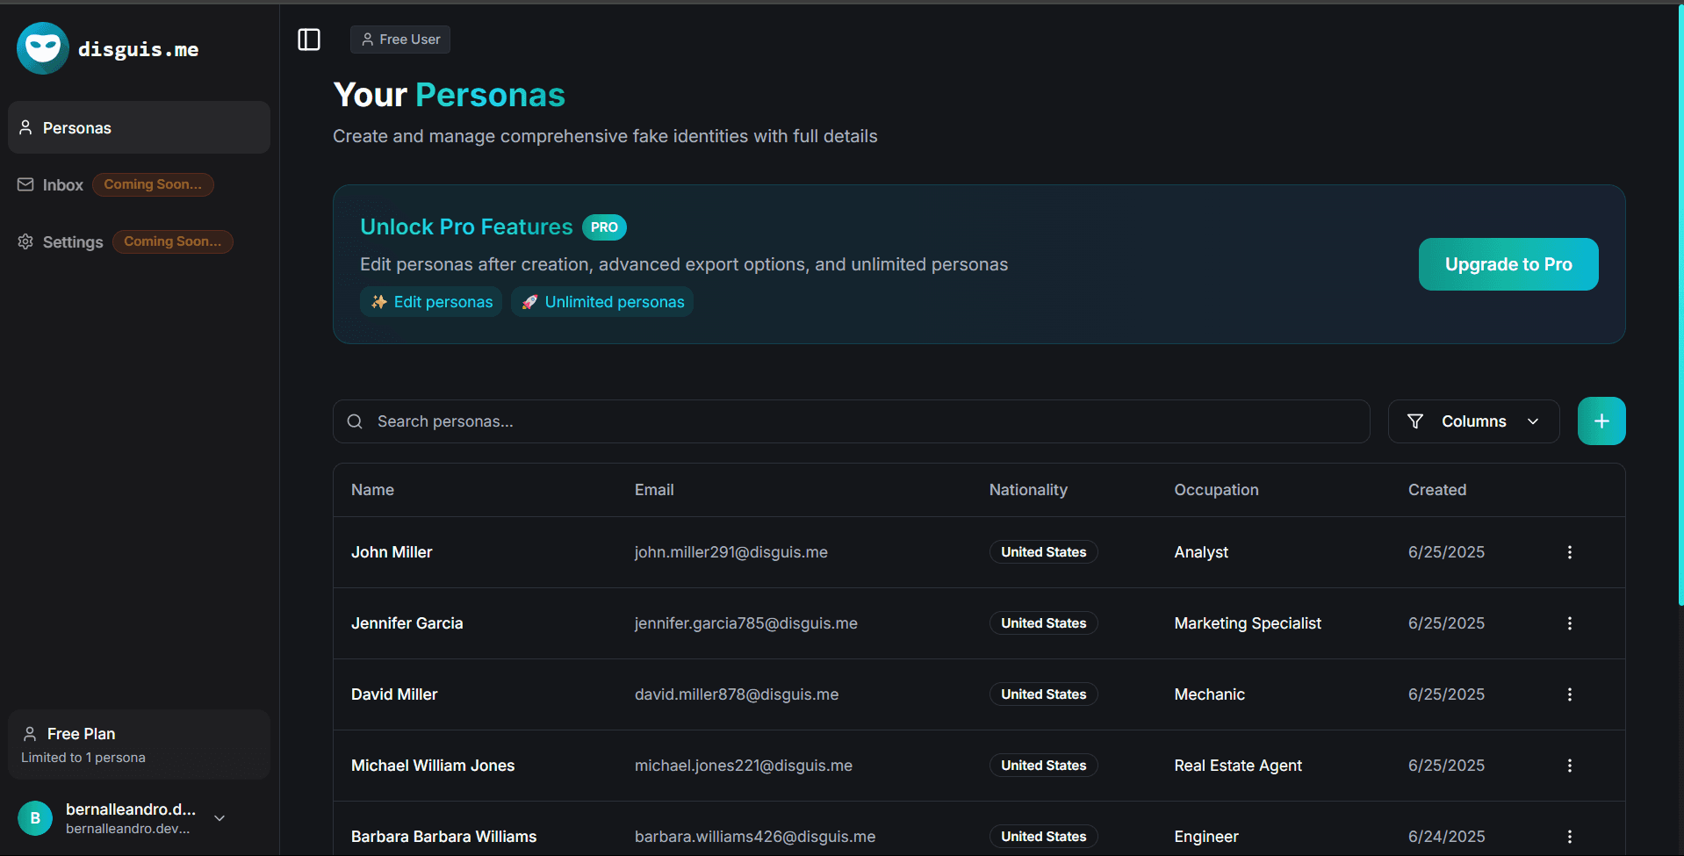The width and height of the screenshot is (1684, 856).
Task: Expand the Columns dropdown
Action: point(1472,421)
